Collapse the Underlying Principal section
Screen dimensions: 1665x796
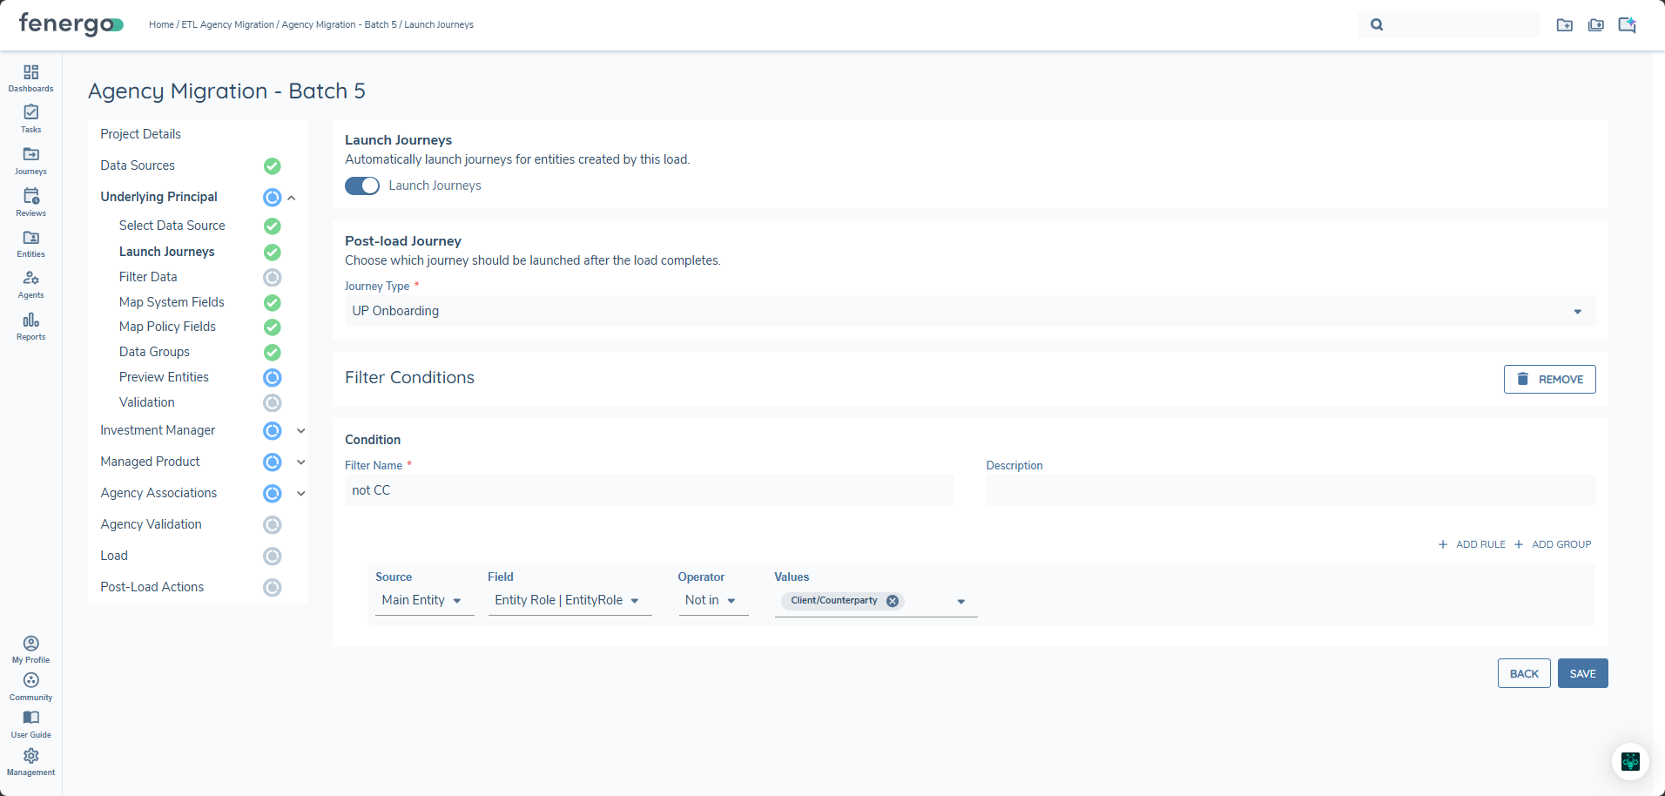point(292,198)
